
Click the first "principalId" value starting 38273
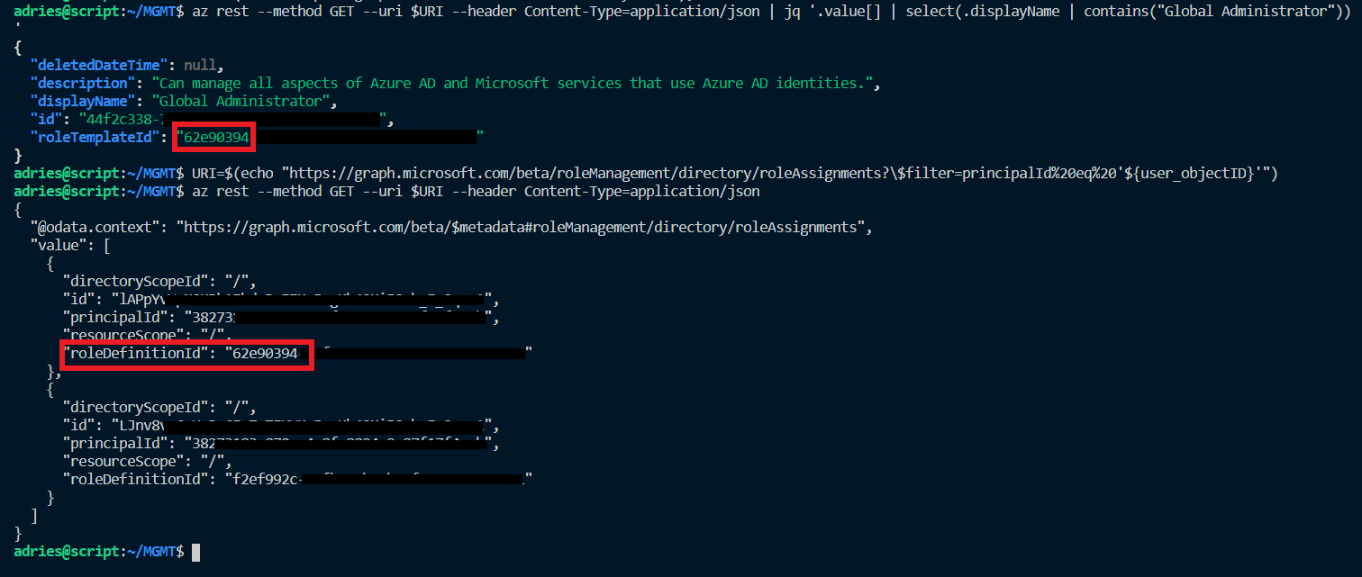[x=337, y=317]
